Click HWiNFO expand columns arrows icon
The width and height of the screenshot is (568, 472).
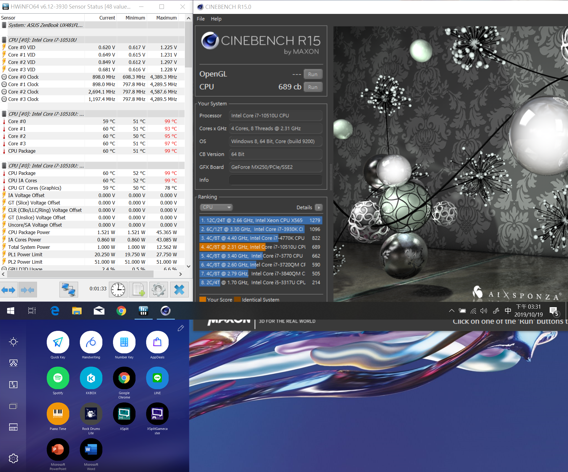coord(9,290)
